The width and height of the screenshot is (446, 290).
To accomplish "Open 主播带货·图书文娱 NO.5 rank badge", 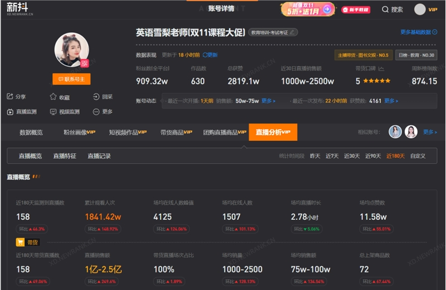I will pyautogui.click(x=363, y=55).
